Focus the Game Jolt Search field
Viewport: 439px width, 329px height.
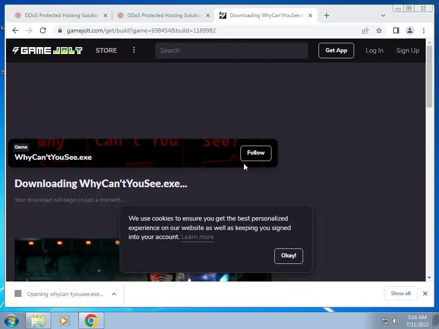point(232,51)
